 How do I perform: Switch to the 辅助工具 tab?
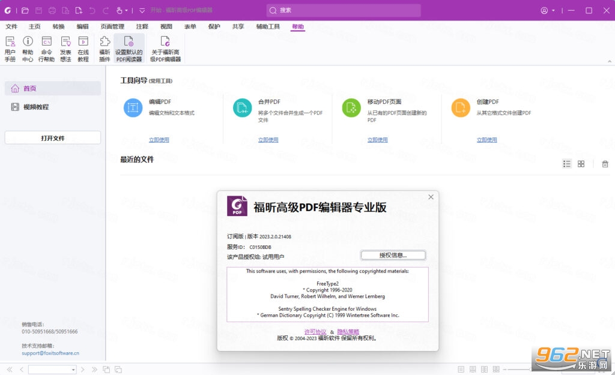tap(268, 26)
